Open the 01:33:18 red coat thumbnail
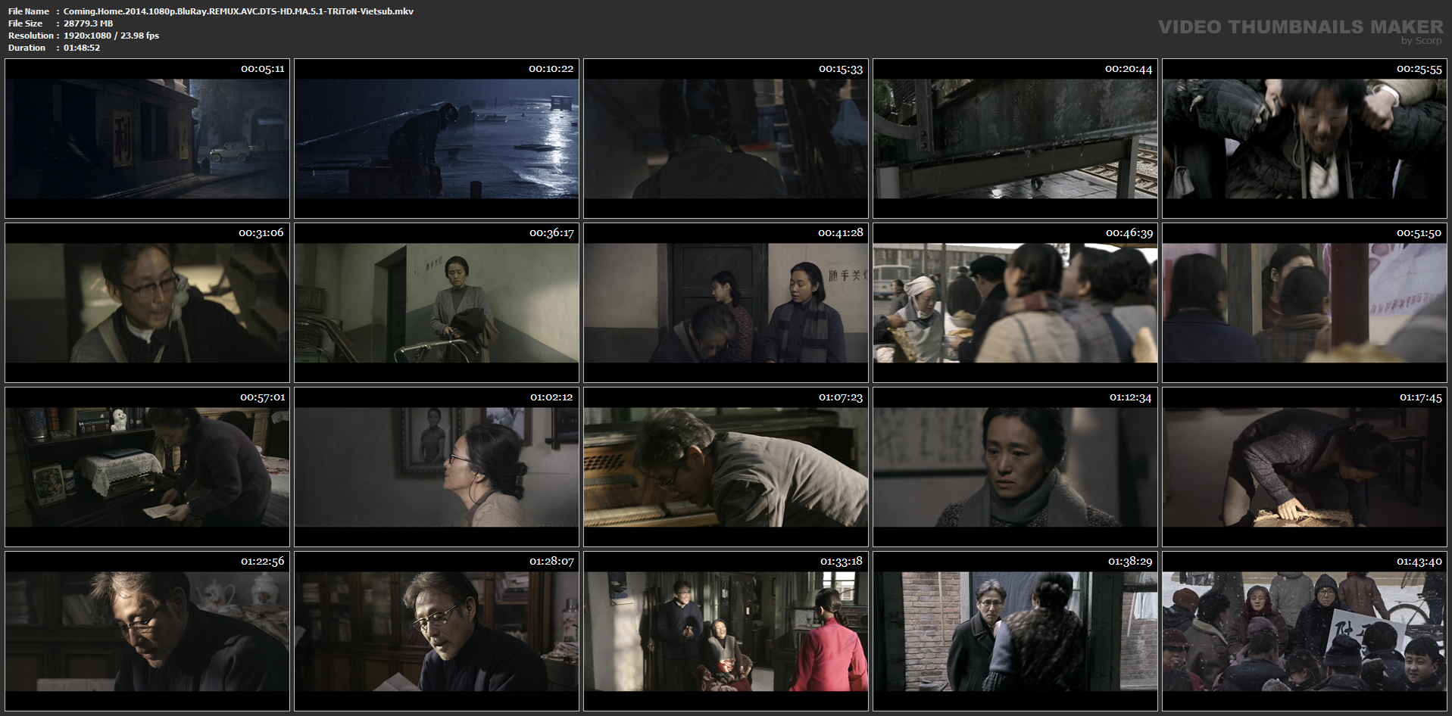 point(726,631)
